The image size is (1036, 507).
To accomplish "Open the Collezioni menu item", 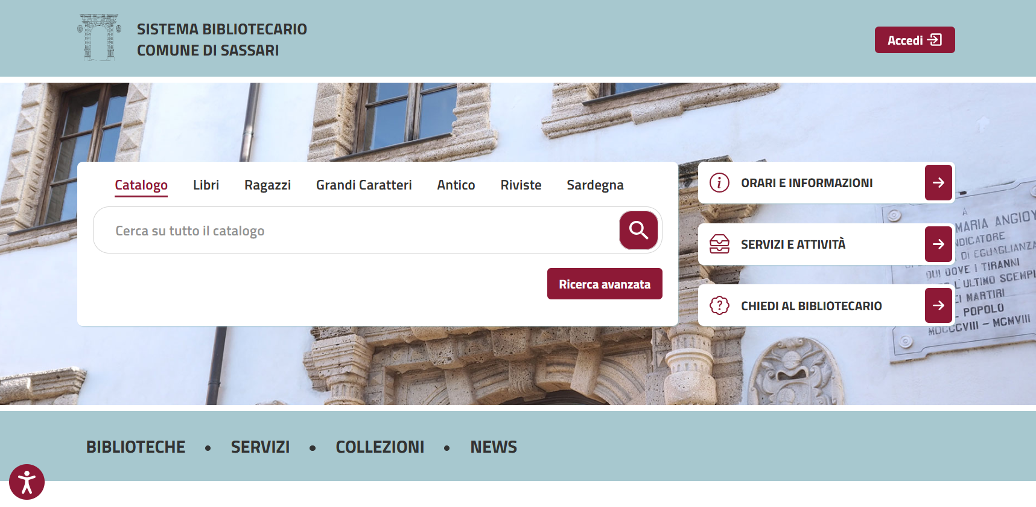I will 380,447.
